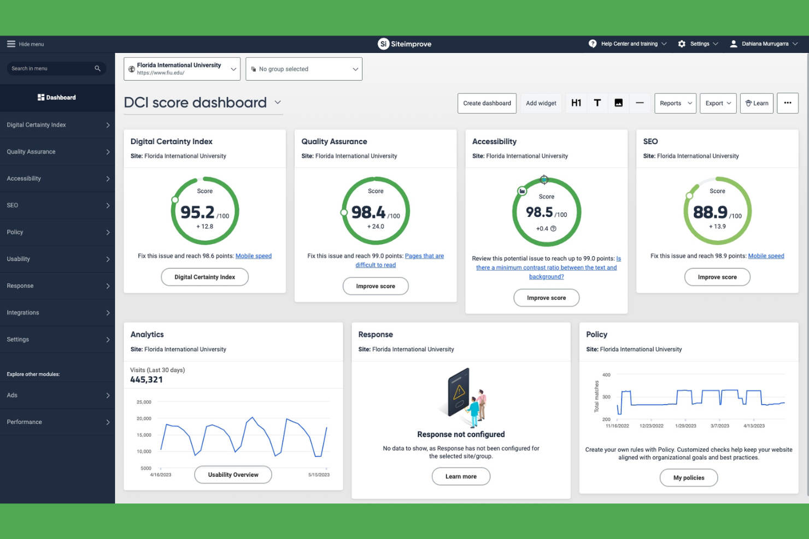Open Policy in the sidebar
This screenshot has height=539, width=809.
tap(57, 232)
